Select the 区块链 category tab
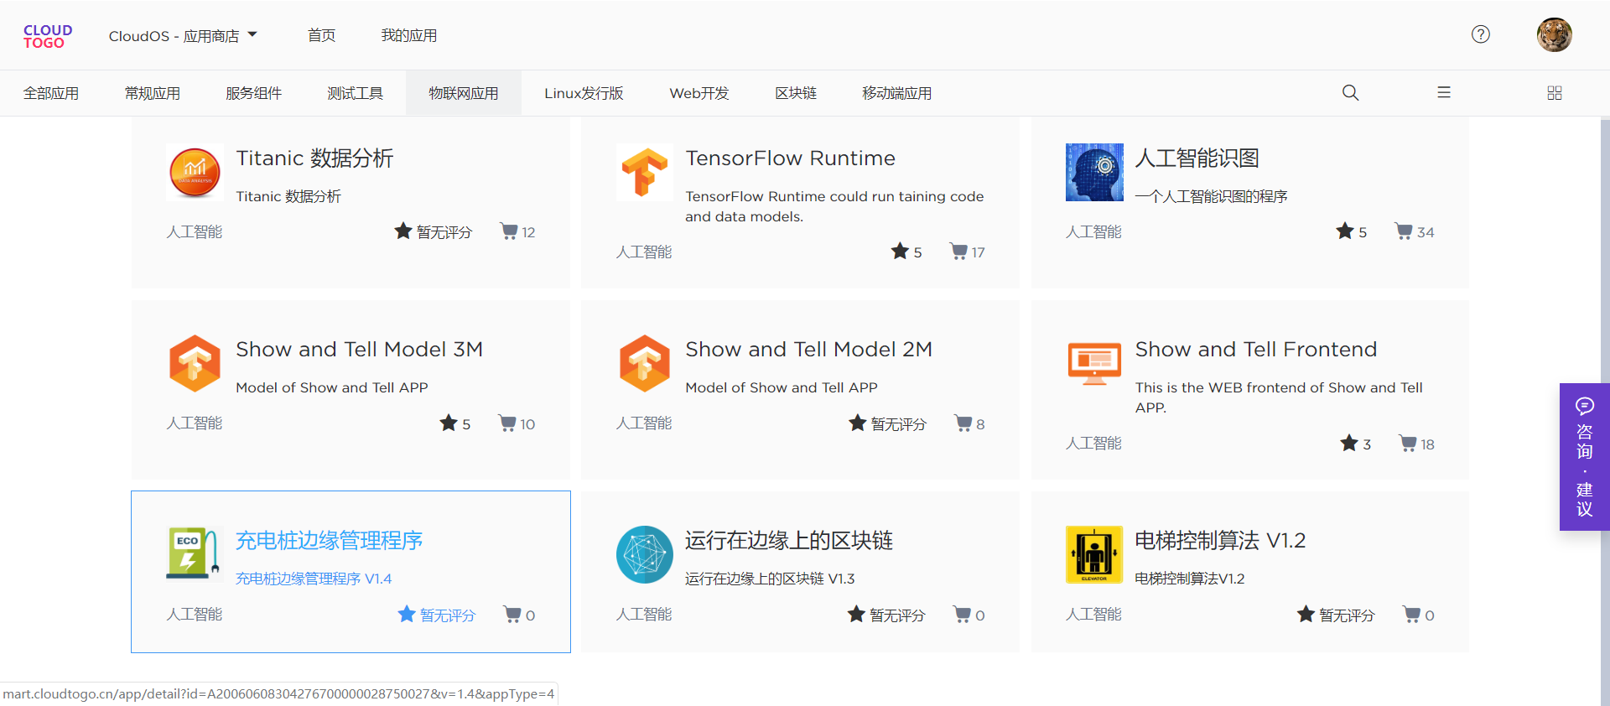 pos(795,93)
